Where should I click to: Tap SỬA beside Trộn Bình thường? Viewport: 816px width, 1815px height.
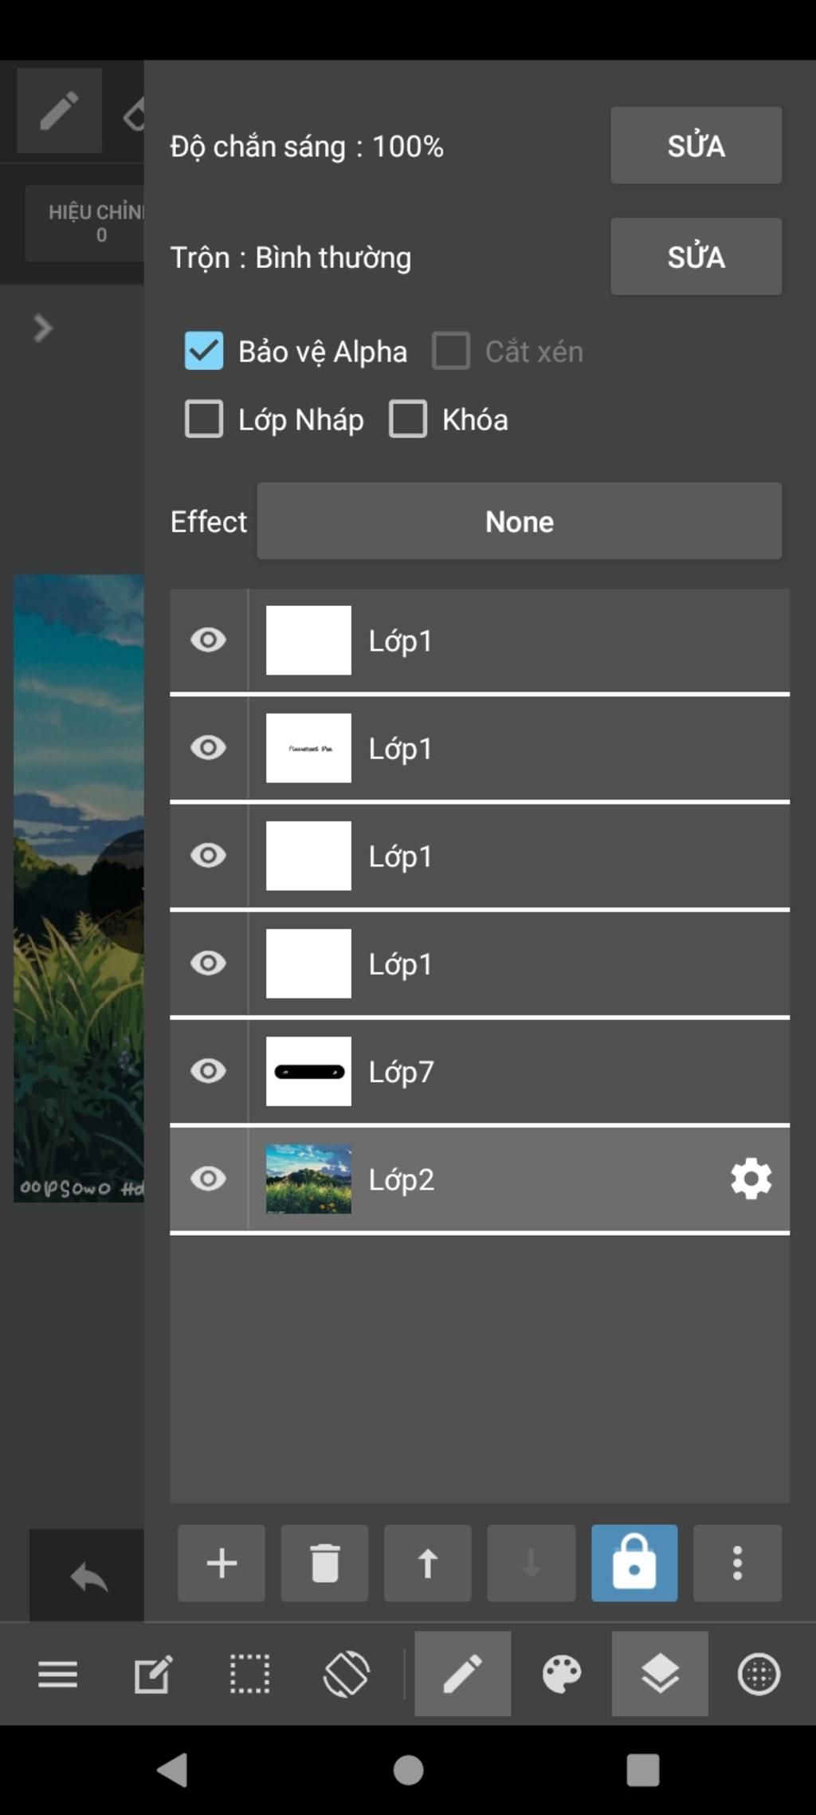(696, 257)
